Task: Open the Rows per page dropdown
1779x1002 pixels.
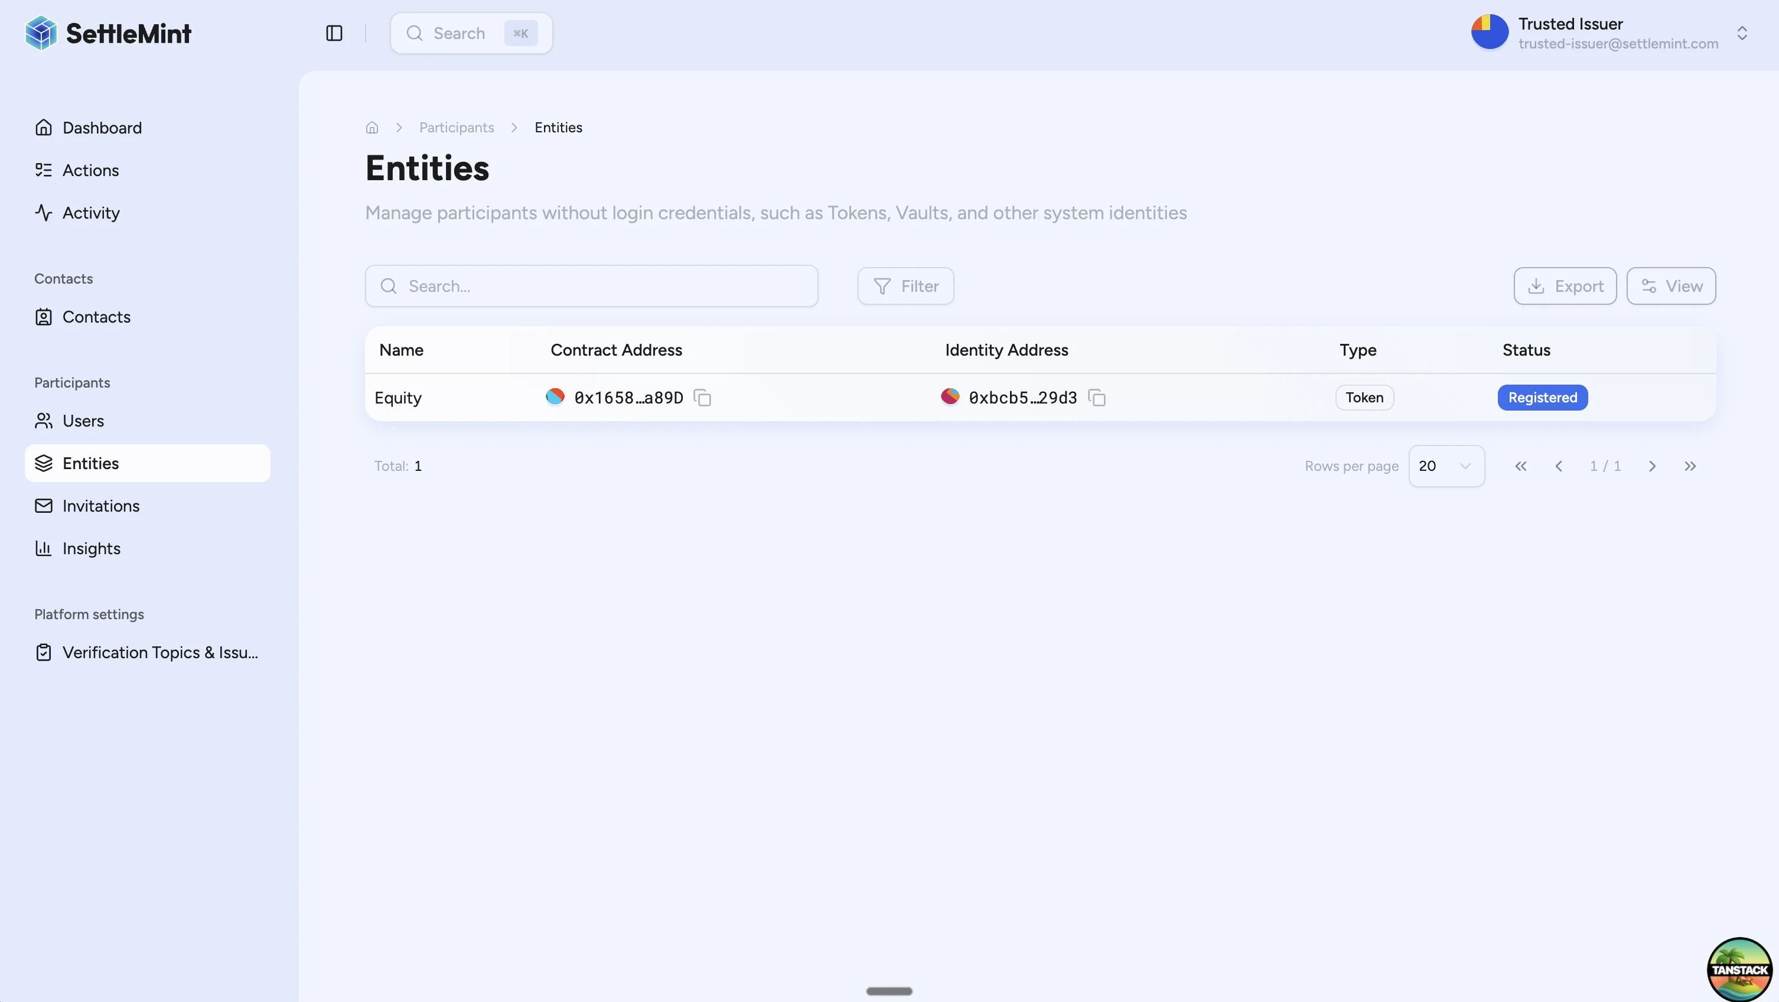Action: 1447,466
